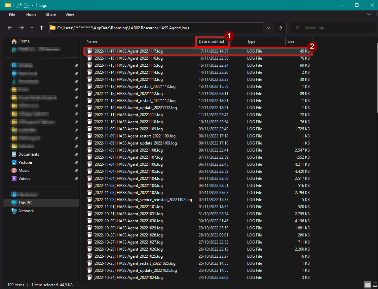This screenshot has width=378, height=289.
Task: Click the Properties quick access icon
Action: click(19, 5)
